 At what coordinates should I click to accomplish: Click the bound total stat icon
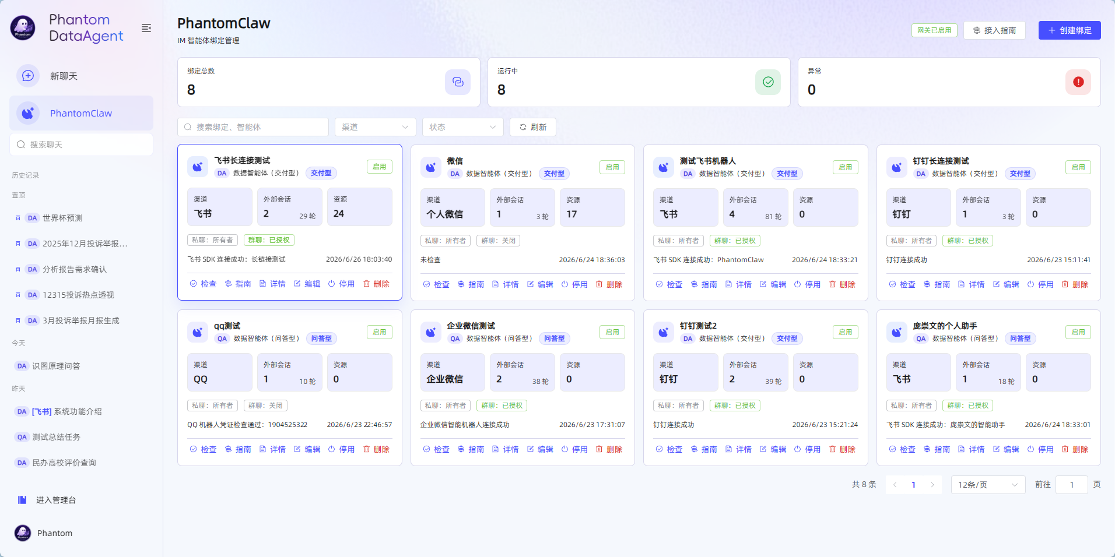[x=458, y=82]
